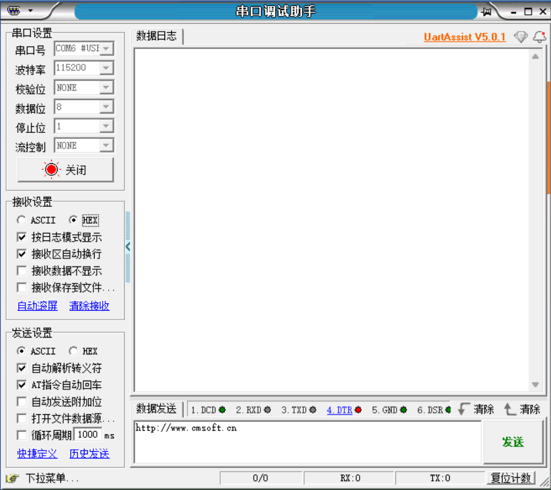The width and height of the screenshot is (551, 490).
Task: Click the 4.DTR link label
Action: coord(340,410)
